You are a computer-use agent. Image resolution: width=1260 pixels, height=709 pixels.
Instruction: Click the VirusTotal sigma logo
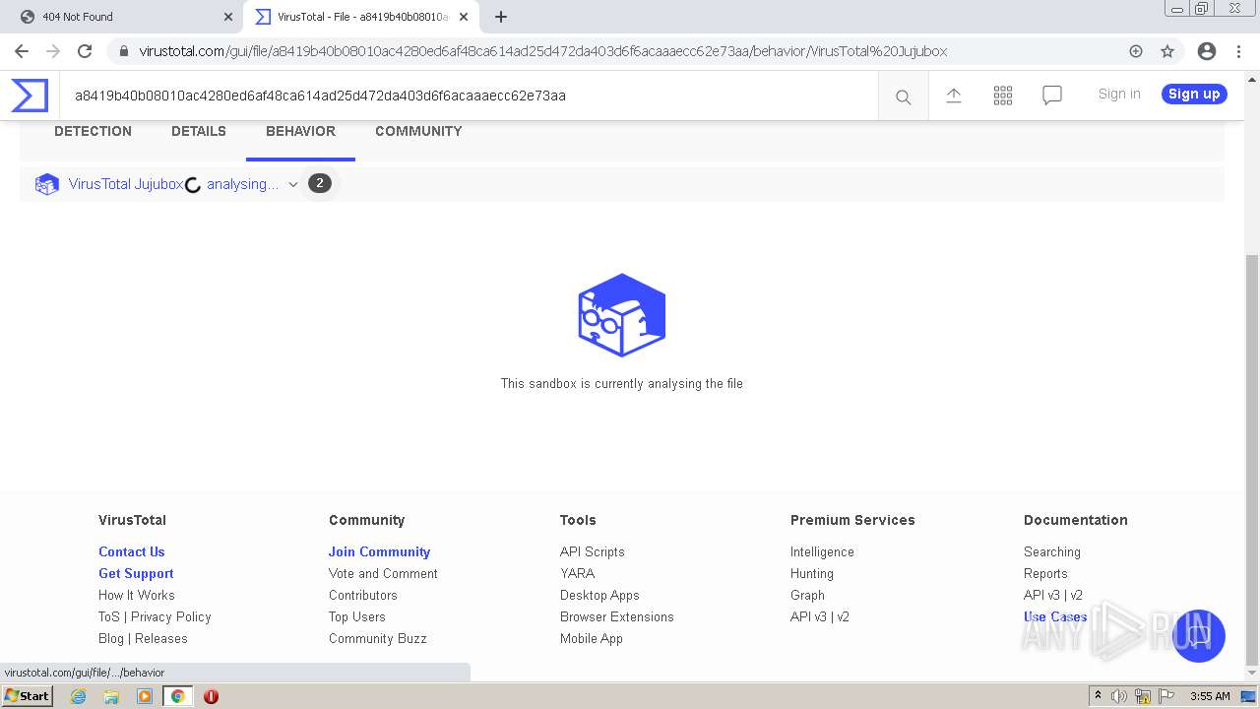pyautogui.click(x=30, y=96)
